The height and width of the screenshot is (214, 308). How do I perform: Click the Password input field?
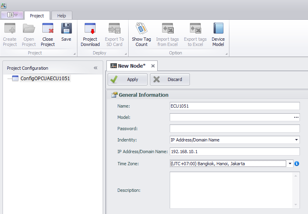pos(235,129)
